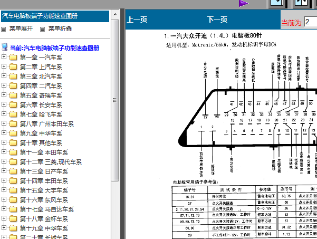Select the 第九章 中华车系 chapter label

pyautogui.click(x=41, y=133)
